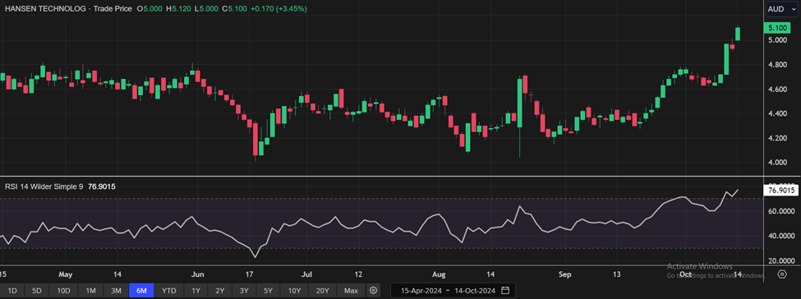The image size is (801, 299).
Task: Show maximum history with Max button
Action: (x=351, y=291)
